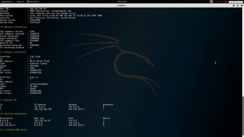Open the workspace switcher indicator

point(211,2)
